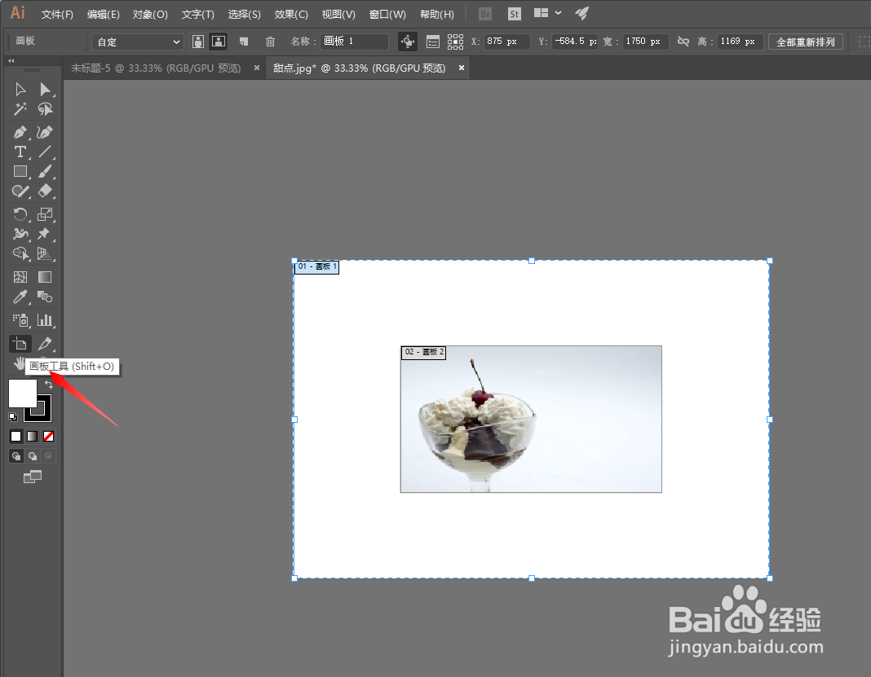This screenshot has height=677, width=871.
Task: Select the Puppet Warp pin tool
Action: [x=45, y=234]
